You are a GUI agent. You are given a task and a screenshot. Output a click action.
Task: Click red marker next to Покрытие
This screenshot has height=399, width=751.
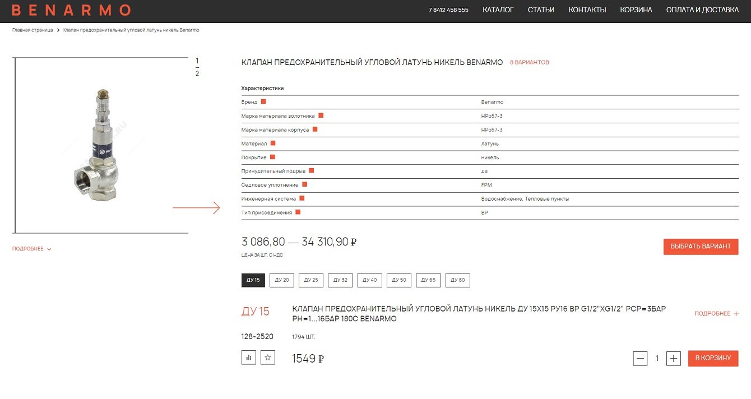(272, 157)
